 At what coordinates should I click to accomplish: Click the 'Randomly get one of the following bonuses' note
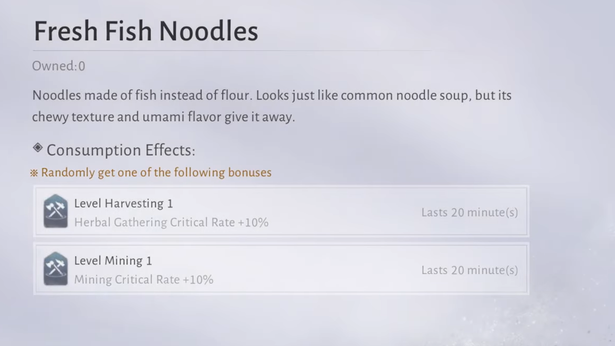point(157,173)
